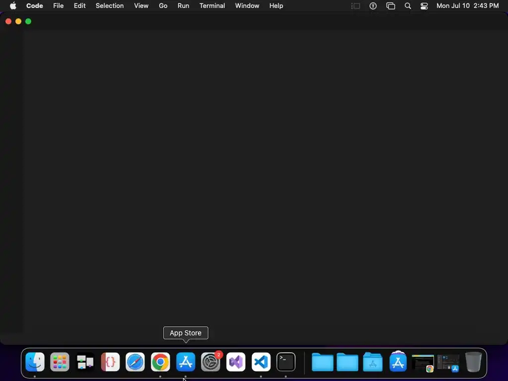Open the App Store icon beside Chrome
The image size is (508, 381).
tap(186, 362)
